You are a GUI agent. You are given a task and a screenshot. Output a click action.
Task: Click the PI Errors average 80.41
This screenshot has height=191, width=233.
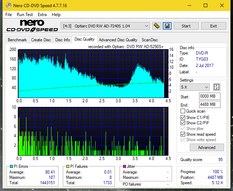point(50,172)
